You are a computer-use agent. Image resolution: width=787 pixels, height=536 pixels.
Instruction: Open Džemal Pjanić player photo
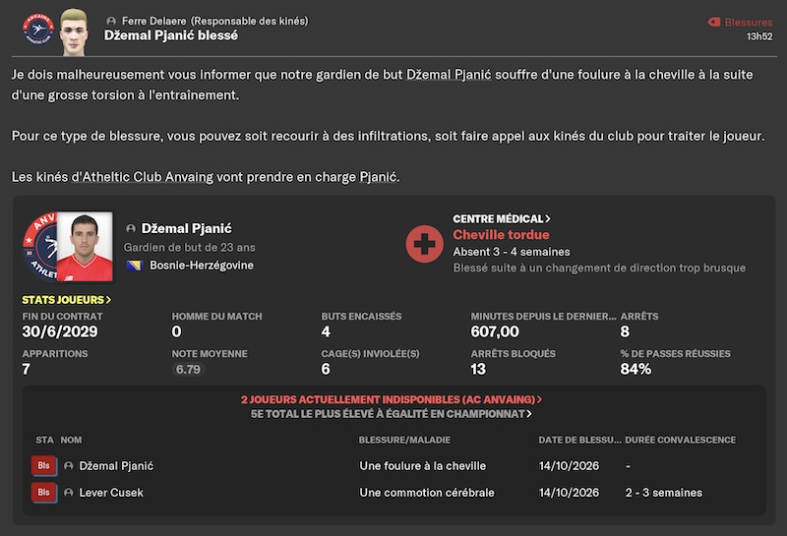(85, 247)
